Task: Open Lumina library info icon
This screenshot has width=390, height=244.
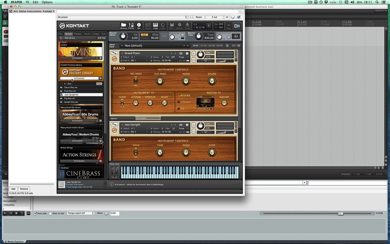Action: tap(97, 58)
